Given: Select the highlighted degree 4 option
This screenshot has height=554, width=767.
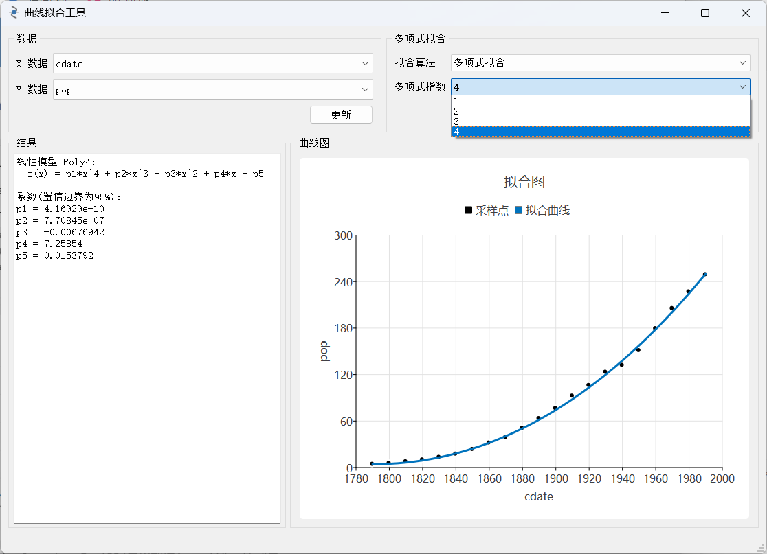Looking at the screenshot, I should click(600, 132).
